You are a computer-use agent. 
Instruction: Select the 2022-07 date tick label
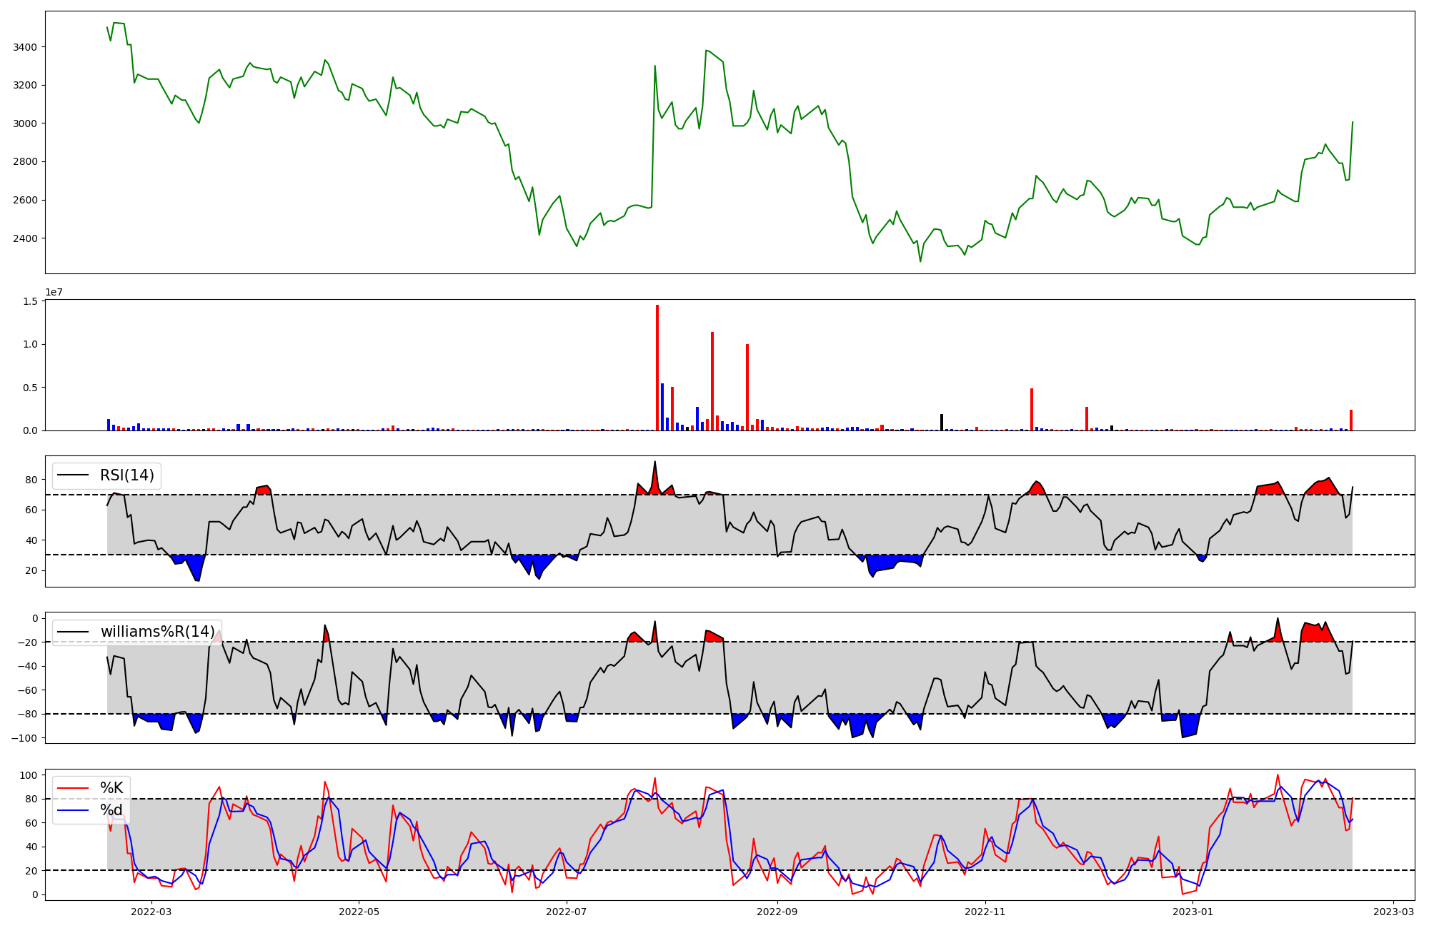567,912
